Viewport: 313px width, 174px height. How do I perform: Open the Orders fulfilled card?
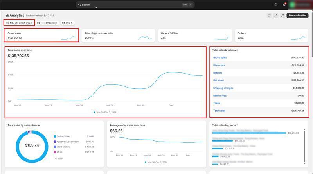point(194,36)
